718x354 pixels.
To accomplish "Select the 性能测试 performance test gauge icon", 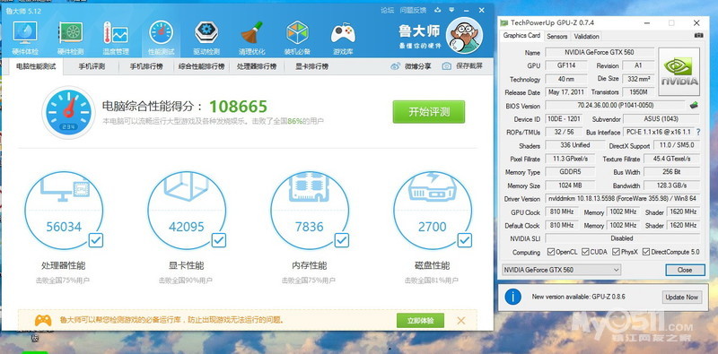I will [x=161, y=33].
